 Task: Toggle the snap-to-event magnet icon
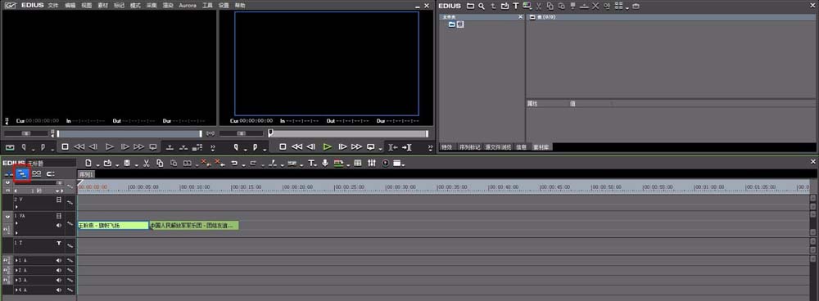point(51,173)
